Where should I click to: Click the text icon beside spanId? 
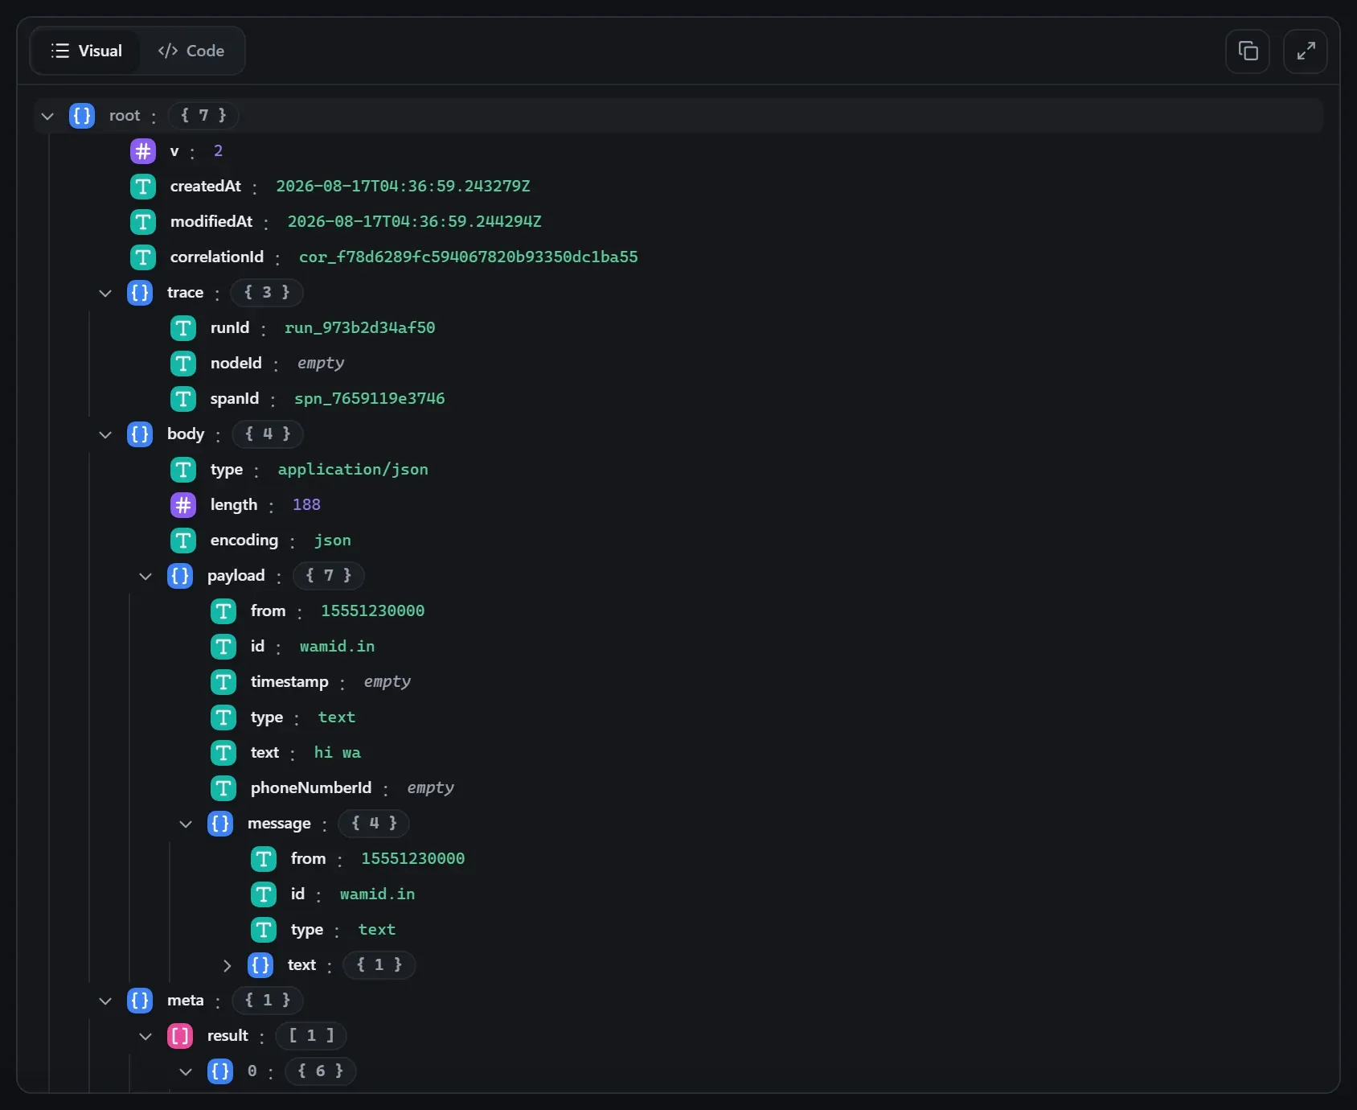click(x=183, y=399)
